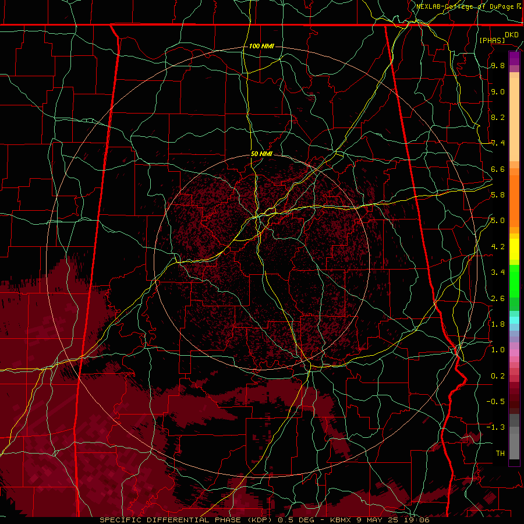Click the 6.6 value on the color scale
Image resolution: width=524 pixels, height=524 pixels.
(498, 169)
